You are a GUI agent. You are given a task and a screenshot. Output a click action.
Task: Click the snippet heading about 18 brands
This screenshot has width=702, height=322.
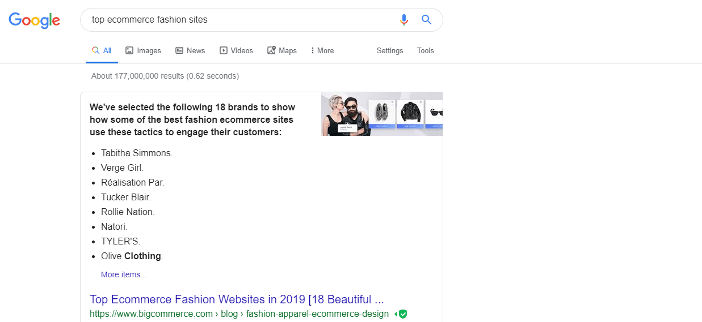(192, 119)
